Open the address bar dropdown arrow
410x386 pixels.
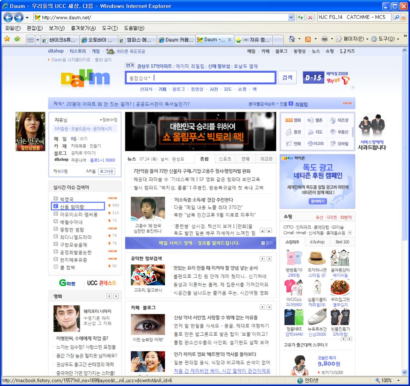291,18
